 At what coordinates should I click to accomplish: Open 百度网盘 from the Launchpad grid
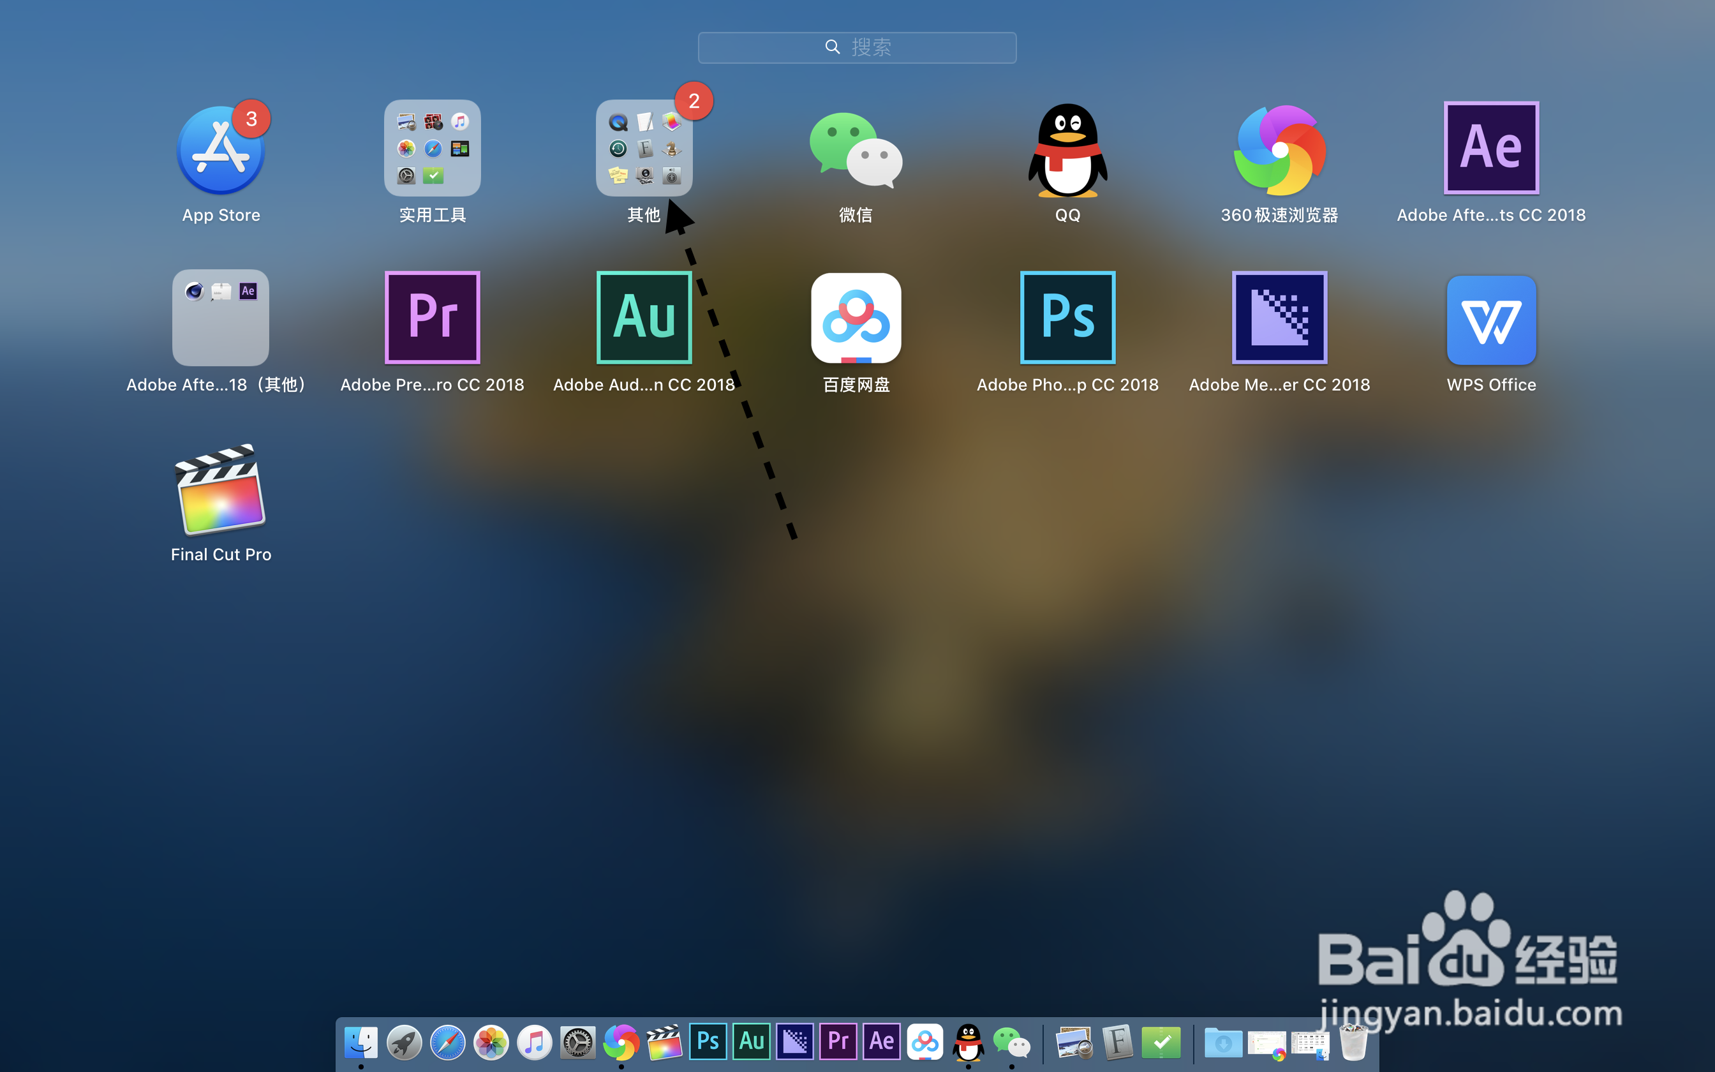tap(856, 318)
